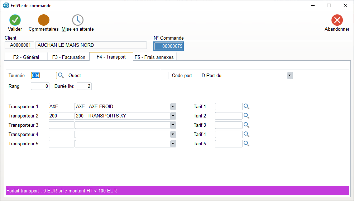Click the Tarif 5 lookup magnifier
The width and height of the screenshot is (354, 201).
[x=247, y=144]
